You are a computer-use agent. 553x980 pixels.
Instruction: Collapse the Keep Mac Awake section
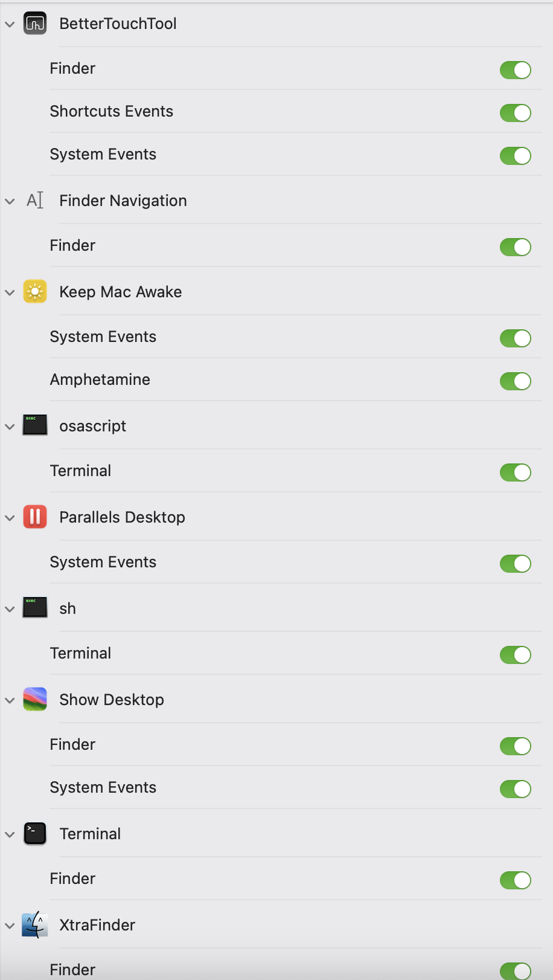click(x=10, y=293)
